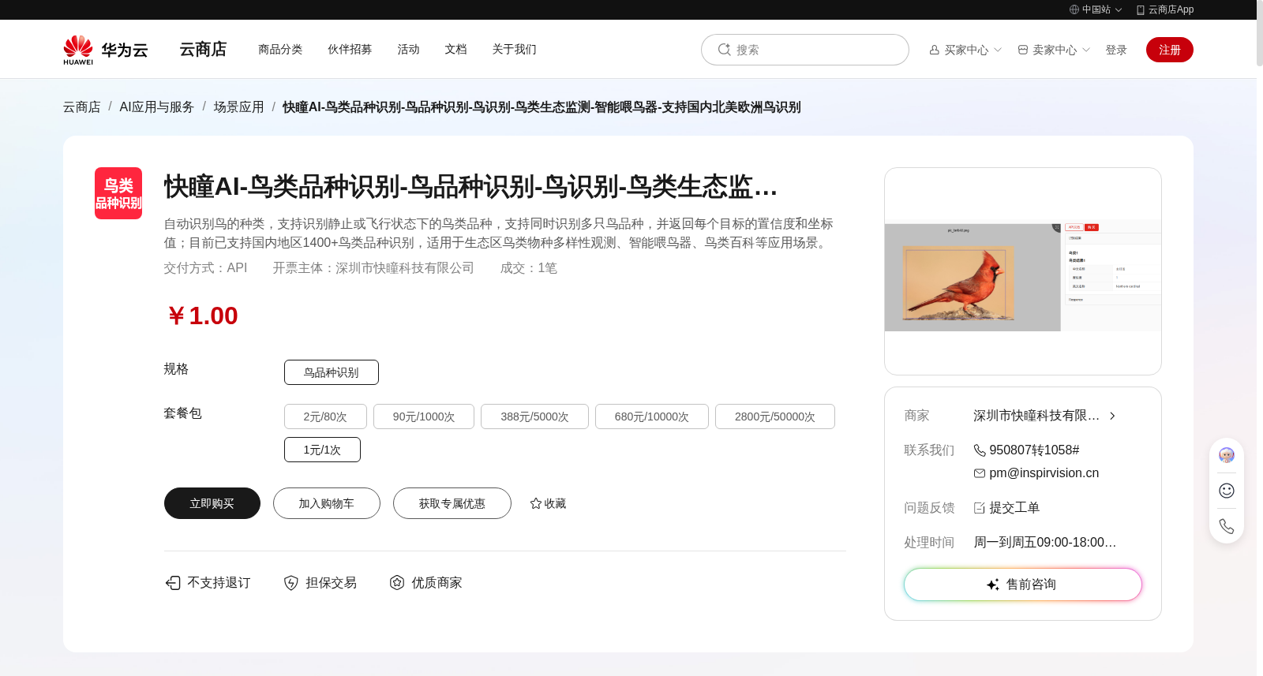Open the 文档 menu item
This screenshot has width=1263, height=676.
[x=455, y=49]
